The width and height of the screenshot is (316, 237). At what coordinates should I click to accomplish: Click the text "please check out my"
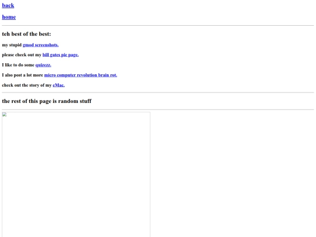(x=22, y=55)
